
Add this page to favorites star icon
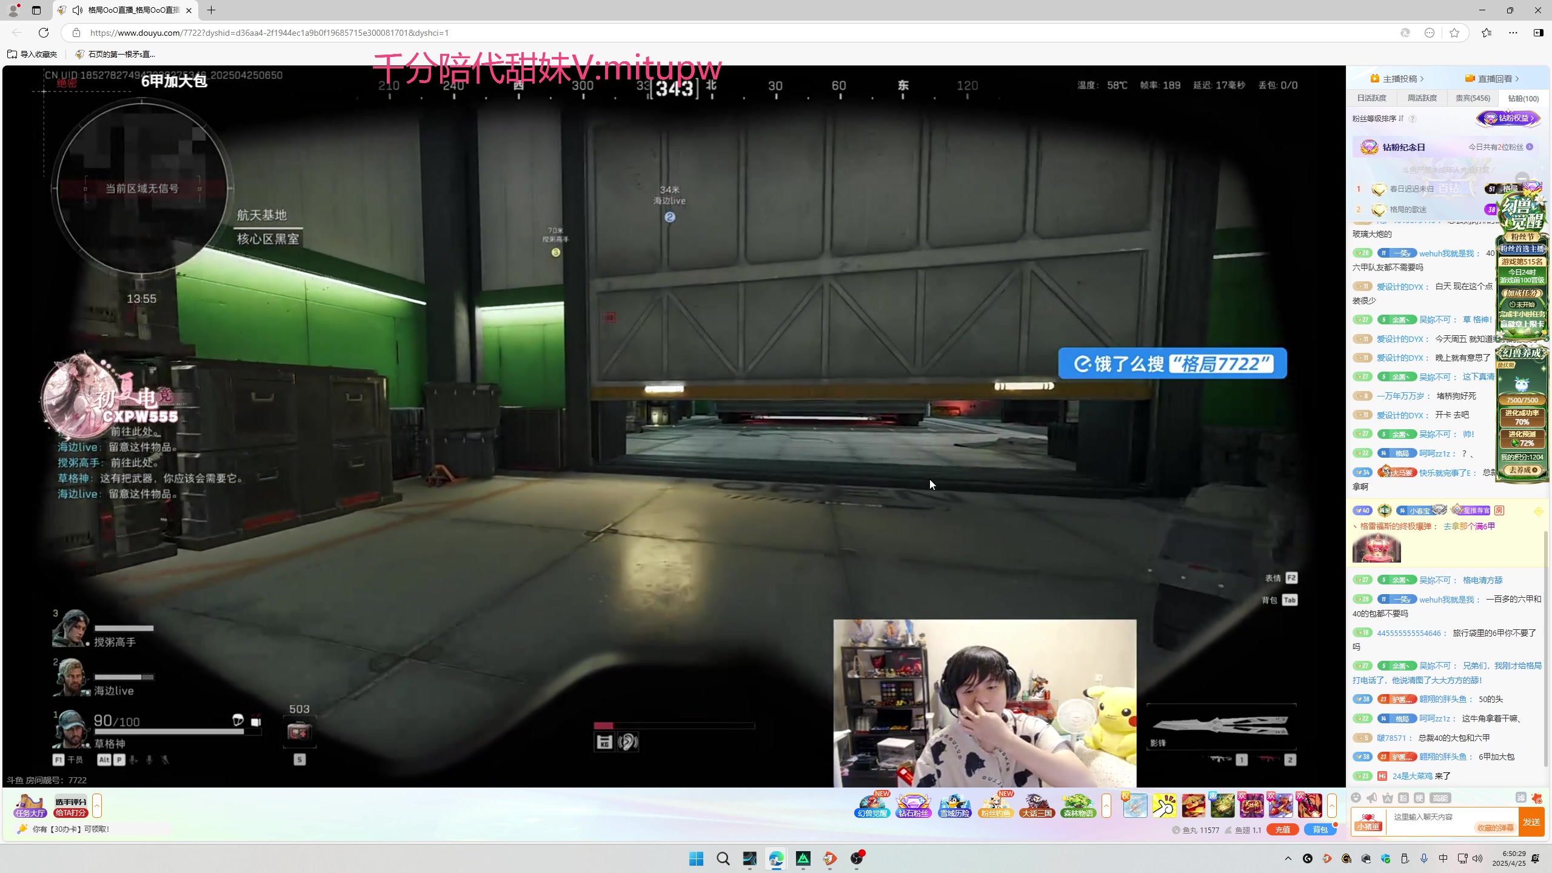click(x=1454, y=33)
